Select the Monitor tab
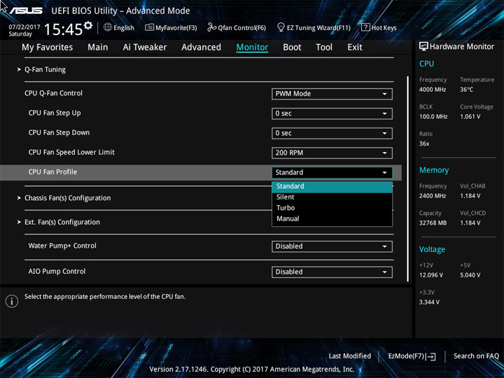Viewport: 504px width, 378px height. pos(252,48)
